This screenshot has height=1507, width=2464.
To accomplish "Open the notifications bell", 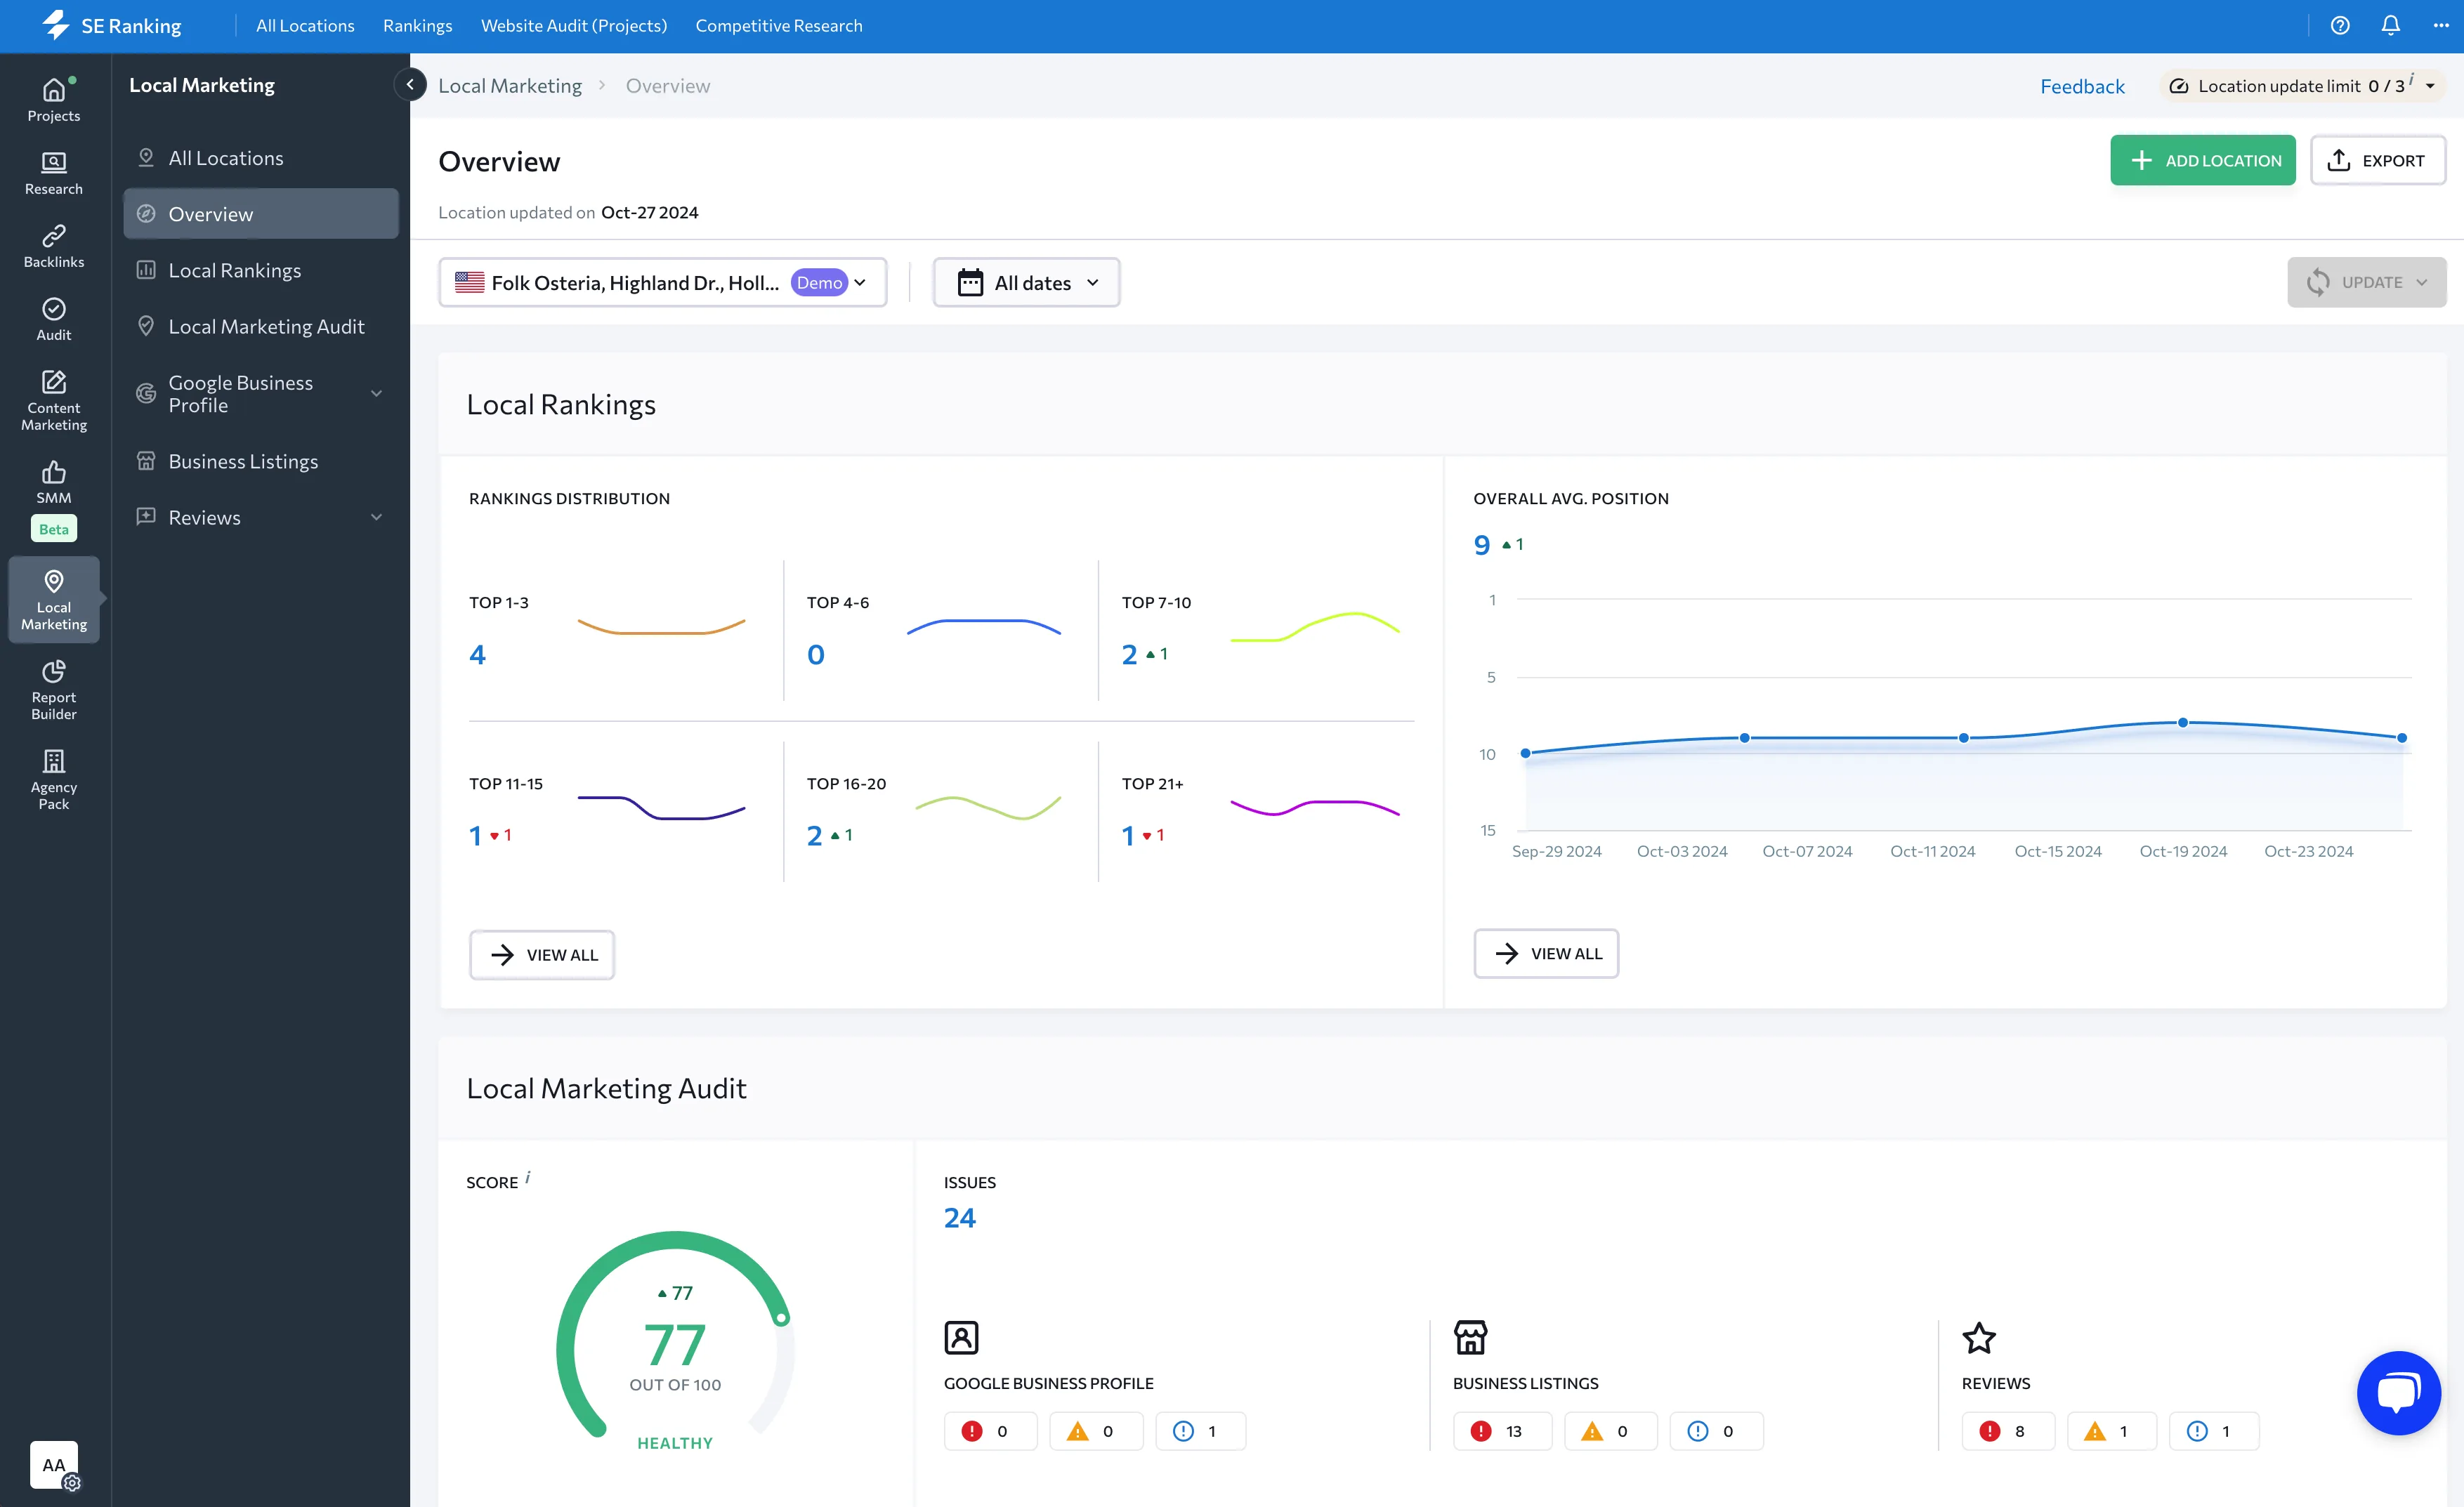I will click(x=2391, y=26).
